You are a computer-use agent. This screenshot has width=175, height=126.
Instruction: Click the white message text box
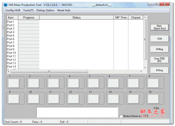[77, 112]
